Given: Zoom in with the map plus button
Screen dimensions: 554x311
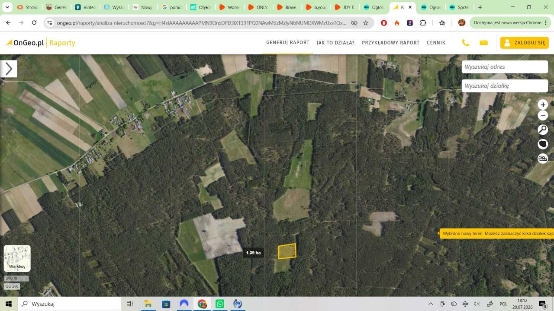Looking at the screenshot, I should [x=543, y=105].
